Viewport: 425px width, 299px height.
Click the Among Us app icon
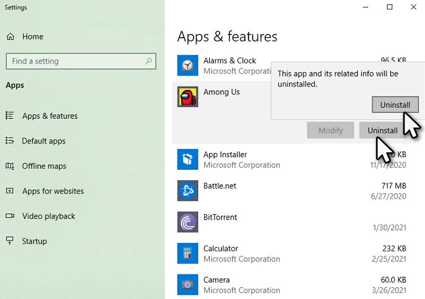pos(187,97)
